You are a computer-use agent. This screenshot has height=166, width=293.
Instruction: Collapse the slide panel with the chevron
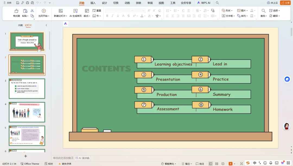(x=46, y=25)
